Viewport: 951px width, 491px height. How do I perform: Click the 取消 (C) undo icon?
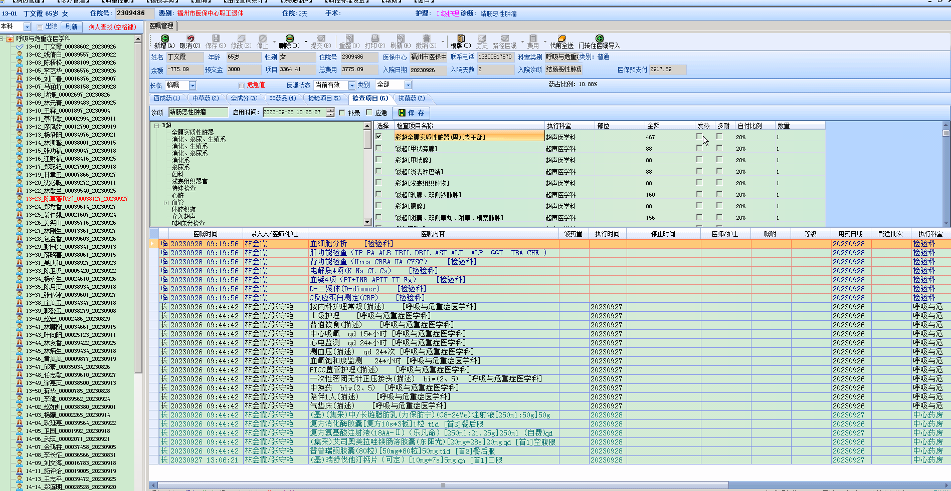coord(191,39)
